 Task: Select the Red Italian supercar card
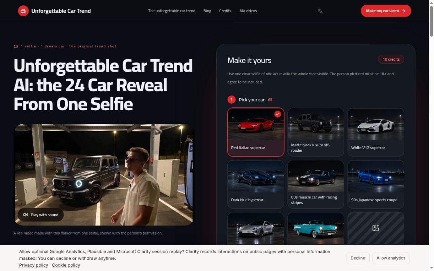(256, 132)
